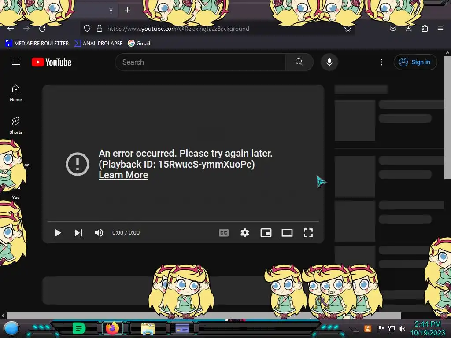The image size is (451, 338).
Task: Click the URL address bar
Action: coord(217,29)
